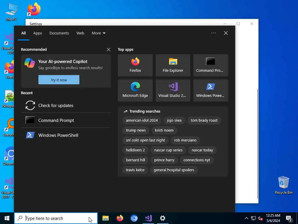Viewport: 298px width, 224px height.
Task: Open the notification center icon
Action: tap(289, 218)
